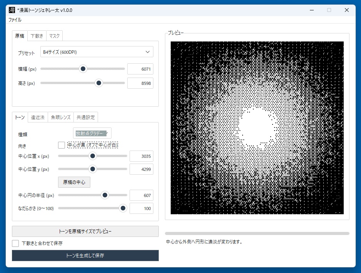Viewport: 361px width, 273px height.
Task: Click the 横幅 slider handle
Action: coord(83,69)
